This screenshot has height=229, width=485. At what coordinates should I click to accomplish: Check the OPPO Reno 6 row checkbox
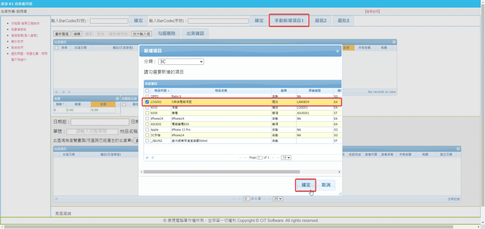pos(147,96)
